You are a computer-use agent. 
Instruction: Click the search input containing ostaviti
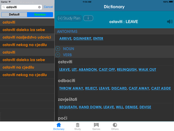pyautogui.click(x=22, y=7)
